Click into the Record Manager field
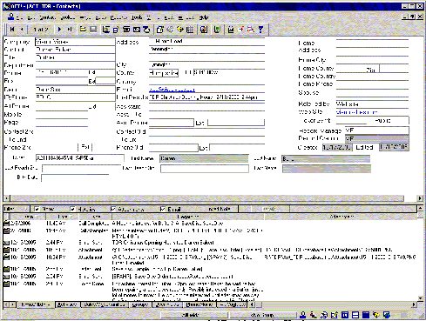 (376, 130)
